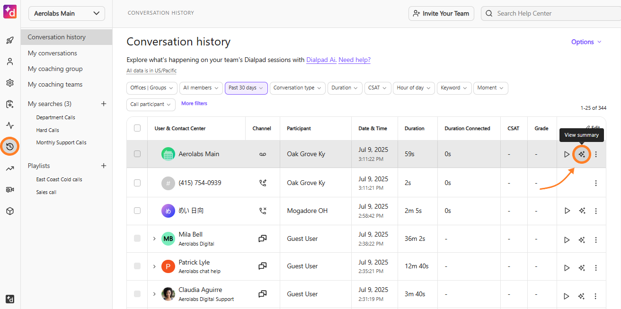This screenshot has width=621, height=309.
Task: Go to My coaching teams
Action: pos(55,84)
